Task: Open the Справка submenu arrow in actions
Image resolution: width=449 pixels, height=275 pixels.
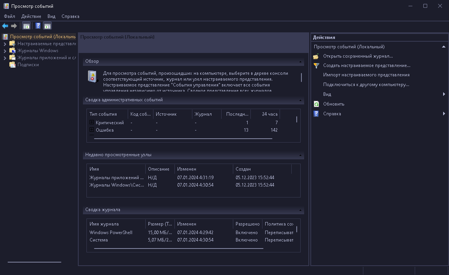Action: (x=444, y=114)
